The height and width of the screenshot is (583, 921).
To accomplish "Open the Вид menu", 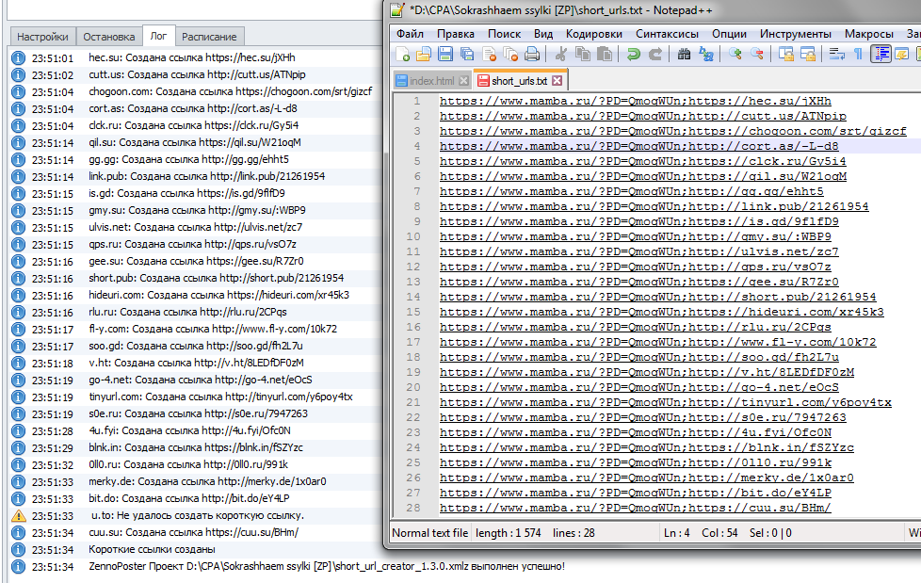I will coord(543,34).
